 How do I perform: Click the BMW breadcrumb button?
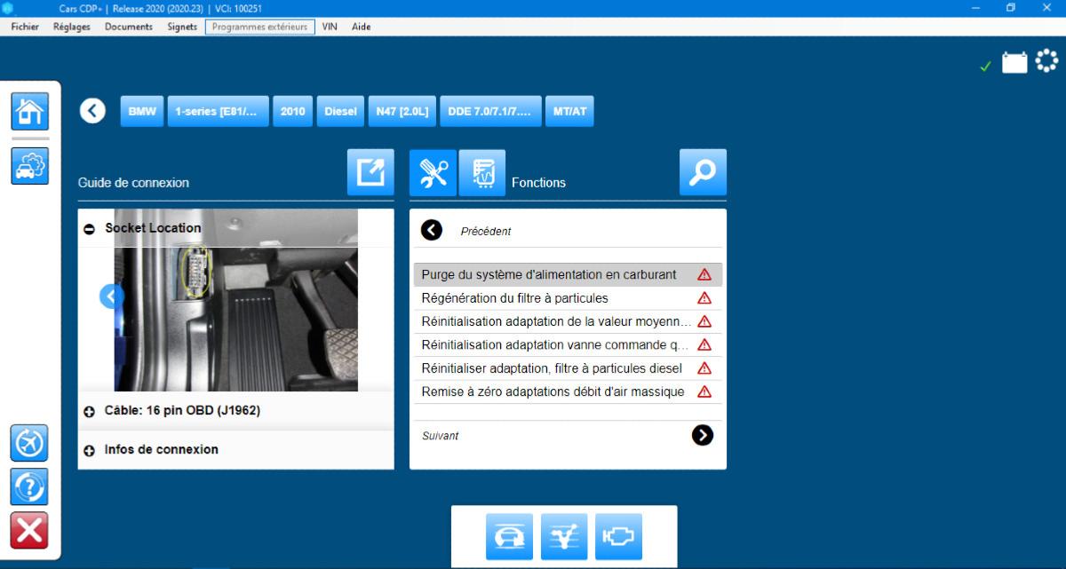142,111
